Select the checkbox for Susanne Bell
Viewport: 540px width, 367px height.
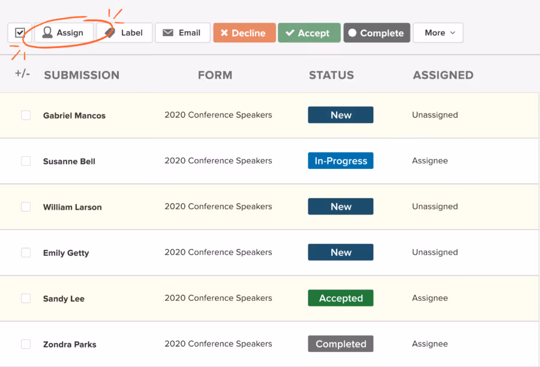[26, 161]
